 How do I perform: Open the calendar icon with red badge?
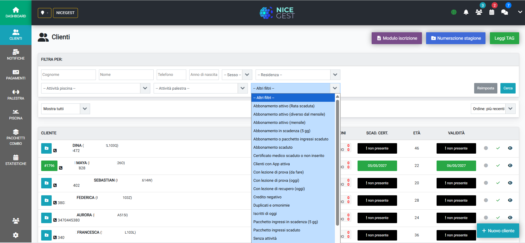click(x=492, y=12)
